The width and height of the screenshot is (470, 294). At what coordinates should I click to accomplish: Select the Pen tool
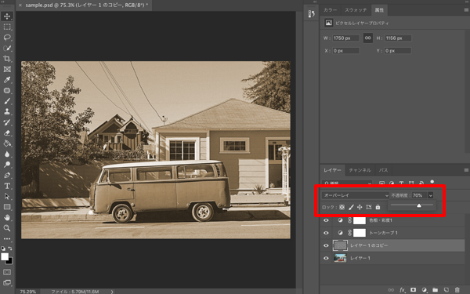point(7,175)
